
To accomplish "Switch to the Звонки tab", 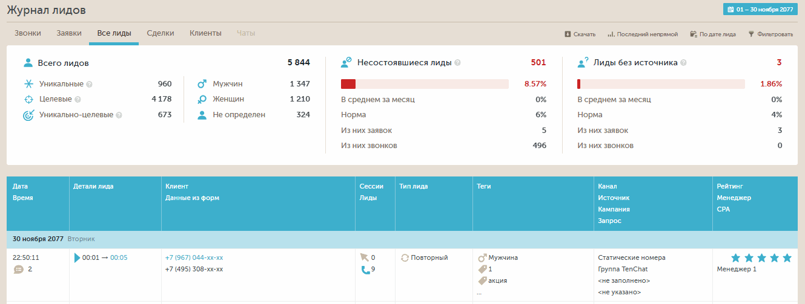I will click(x=28, y=33).
